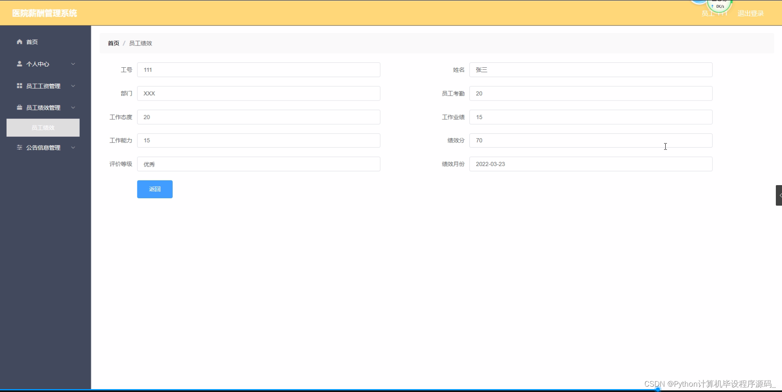Select the 员工绩效 submenu item
This screenshot has width=782, height=392.
pos(43,128)
